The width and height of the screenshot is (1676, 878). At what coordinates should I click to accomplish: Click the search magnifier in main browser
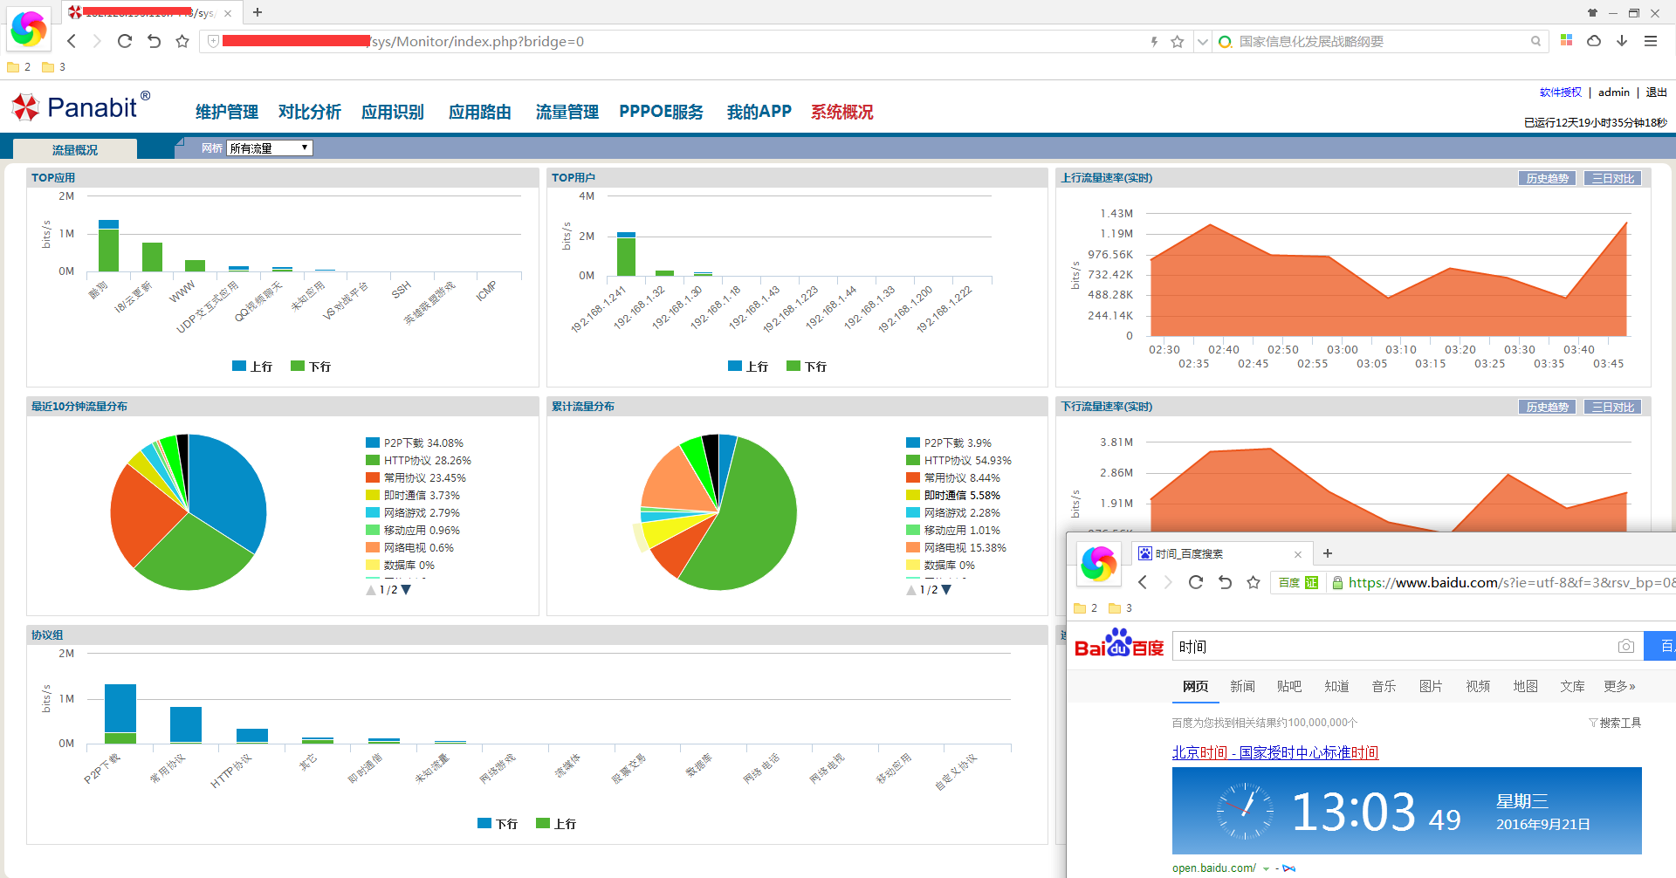click(1535, 41)
